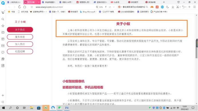Open the 加入我们 page button
The width and height of the screenshot is (198, 111).
(20, 44)
